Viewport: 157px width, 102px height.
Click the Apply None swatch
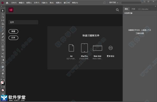coord(3,90)
